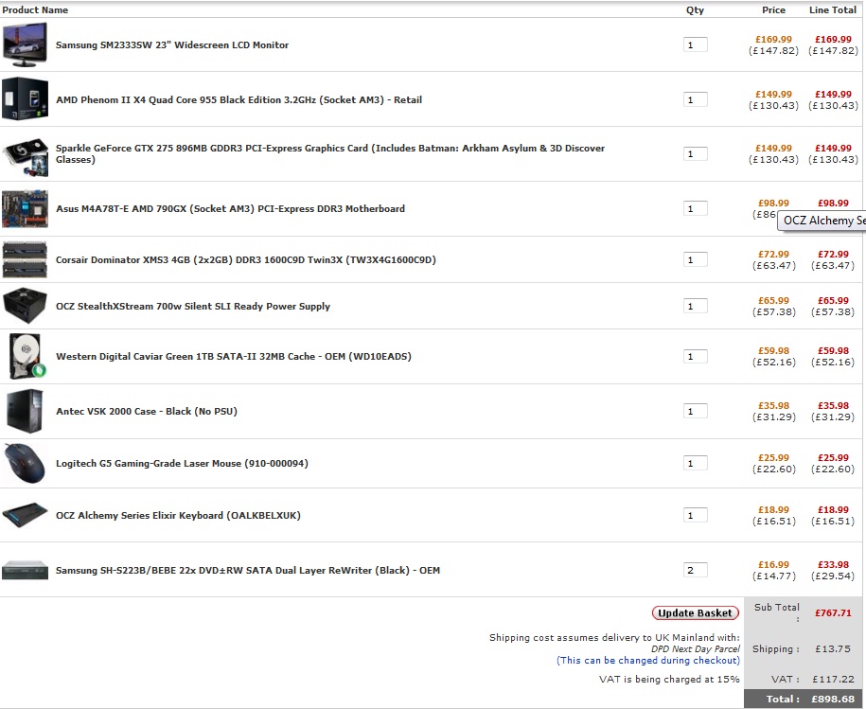The width and height of the screenshot is (866, 709).
Task: Click the Product Name column header
Action: pyautogui.click(x=35, y=9)
